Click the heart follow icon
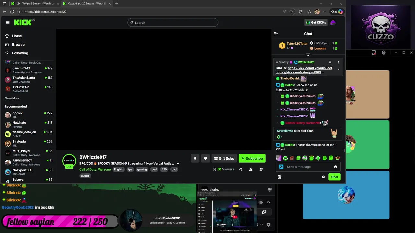The image size is (415, 233). [206, 158]
